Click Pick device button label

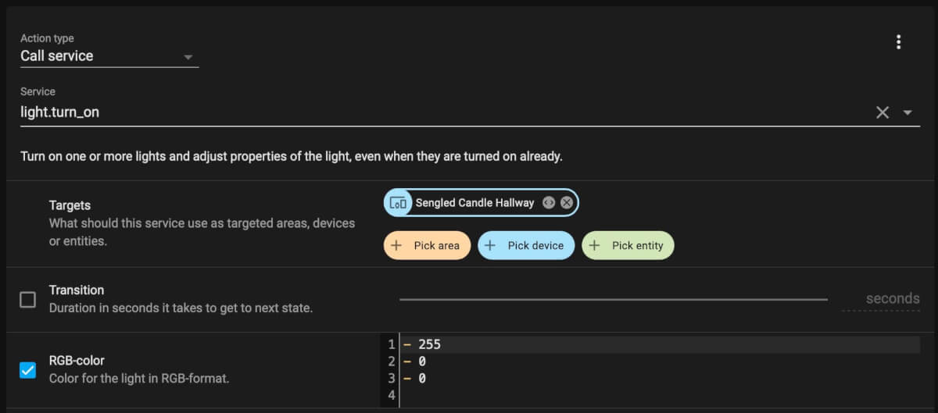[535, 245]
